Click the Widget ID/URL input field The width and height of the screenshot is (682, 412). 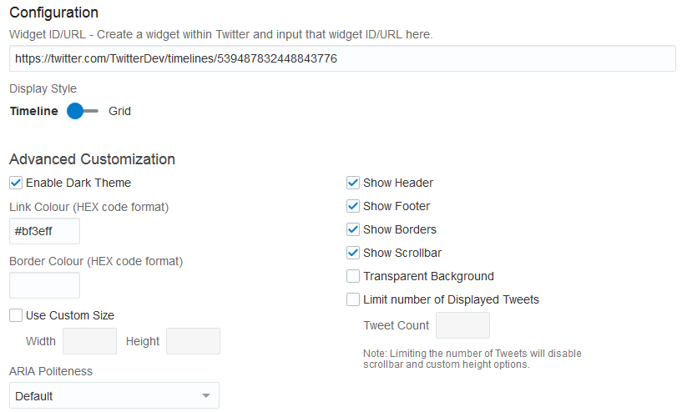point(342,59)
